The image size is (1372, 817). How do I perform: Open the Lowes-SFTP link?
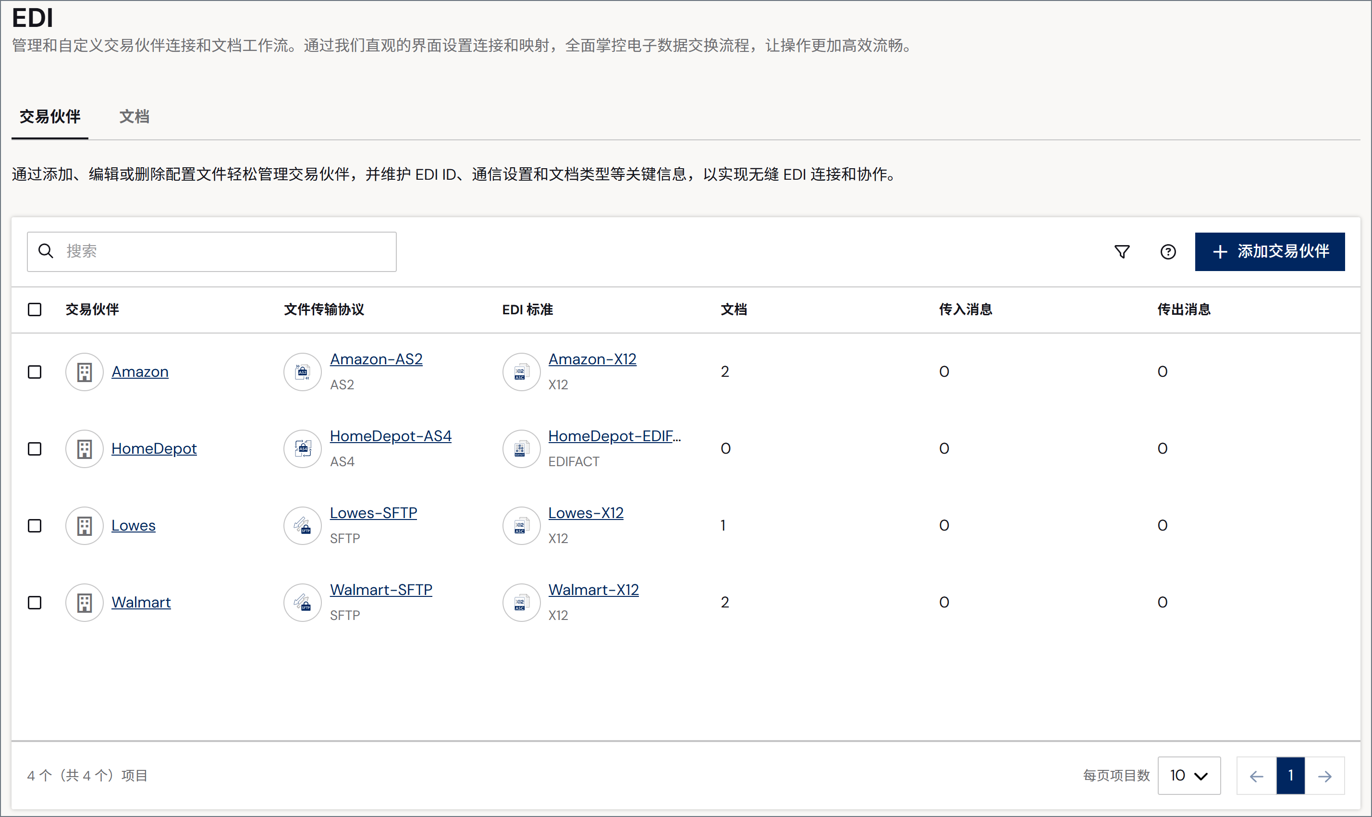374,513
